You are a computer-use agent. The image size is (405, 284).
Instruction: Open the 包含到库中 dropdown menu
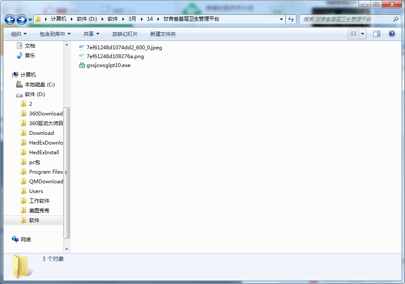coord(55,34)
